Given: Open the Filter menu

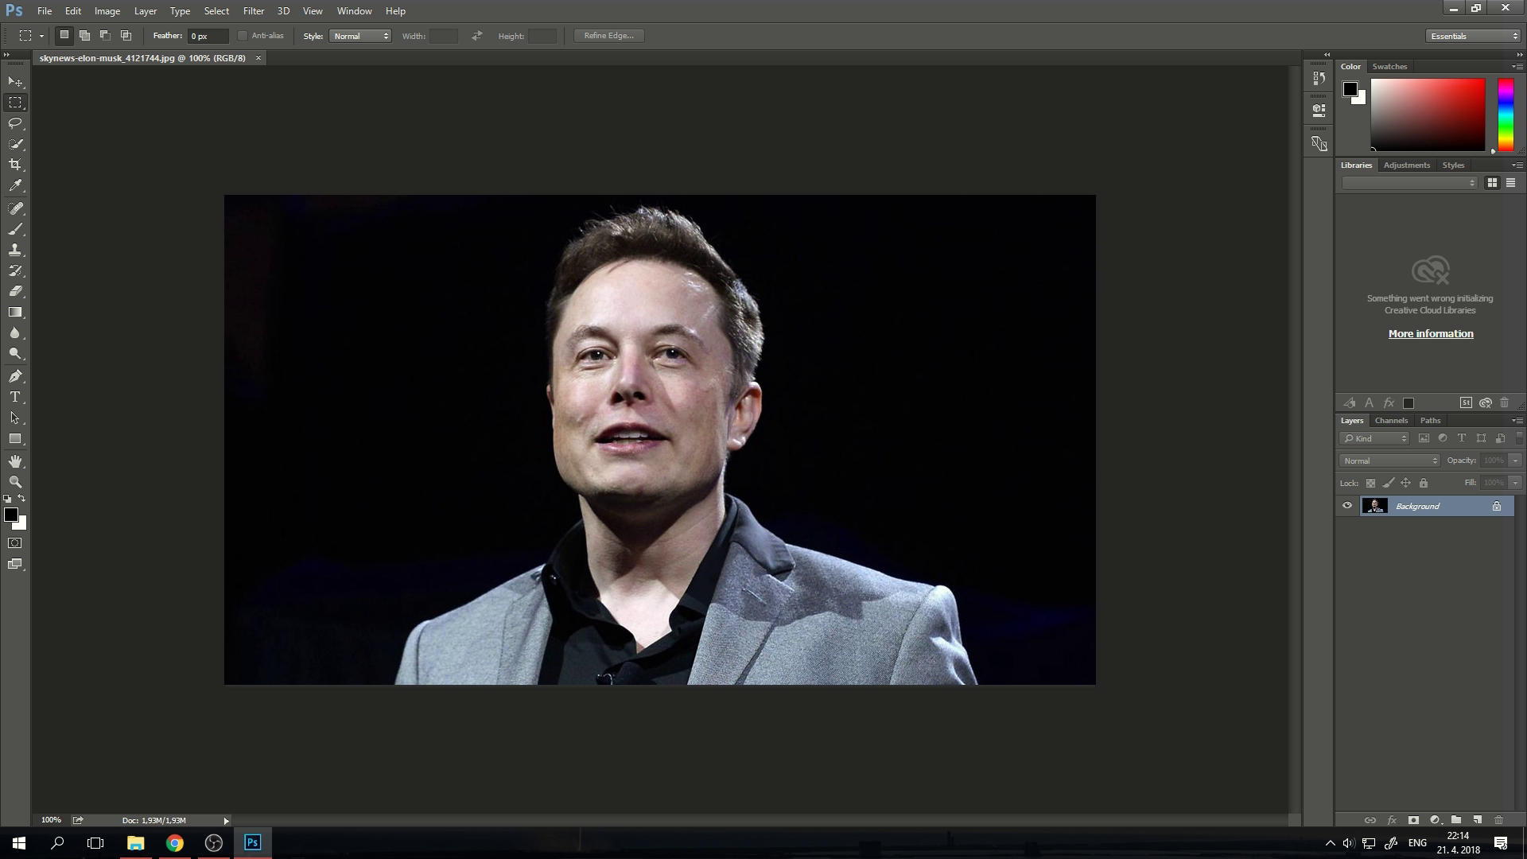Looking at the screenshot, I should [x=253, y=11].
